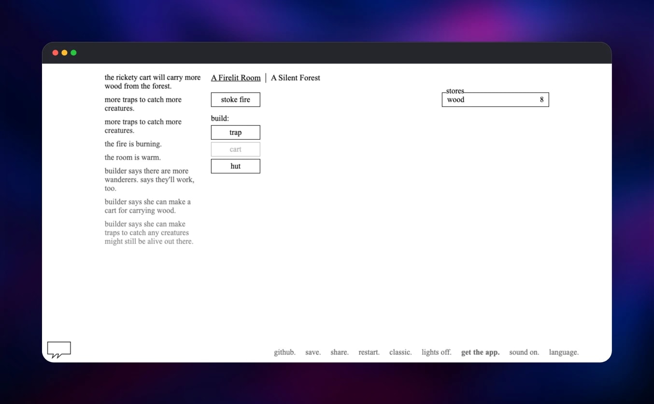Switch to the A Firelit Room tab
This screenshot has width=654, height=404.
(x=236, y=78)
